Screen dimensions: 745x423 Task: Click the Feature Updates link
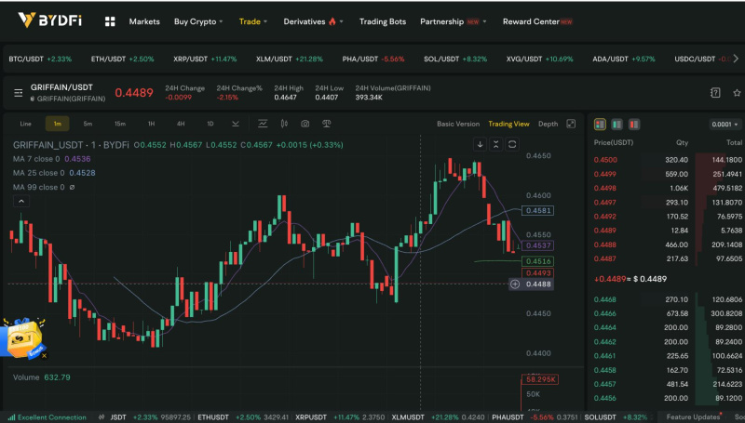point(692,417)
